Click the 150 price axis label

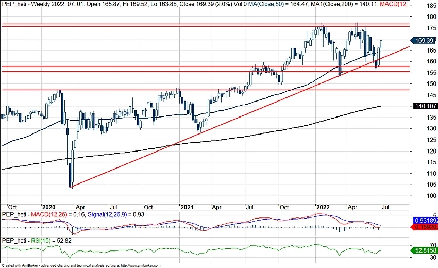click(x=432, y=84)
